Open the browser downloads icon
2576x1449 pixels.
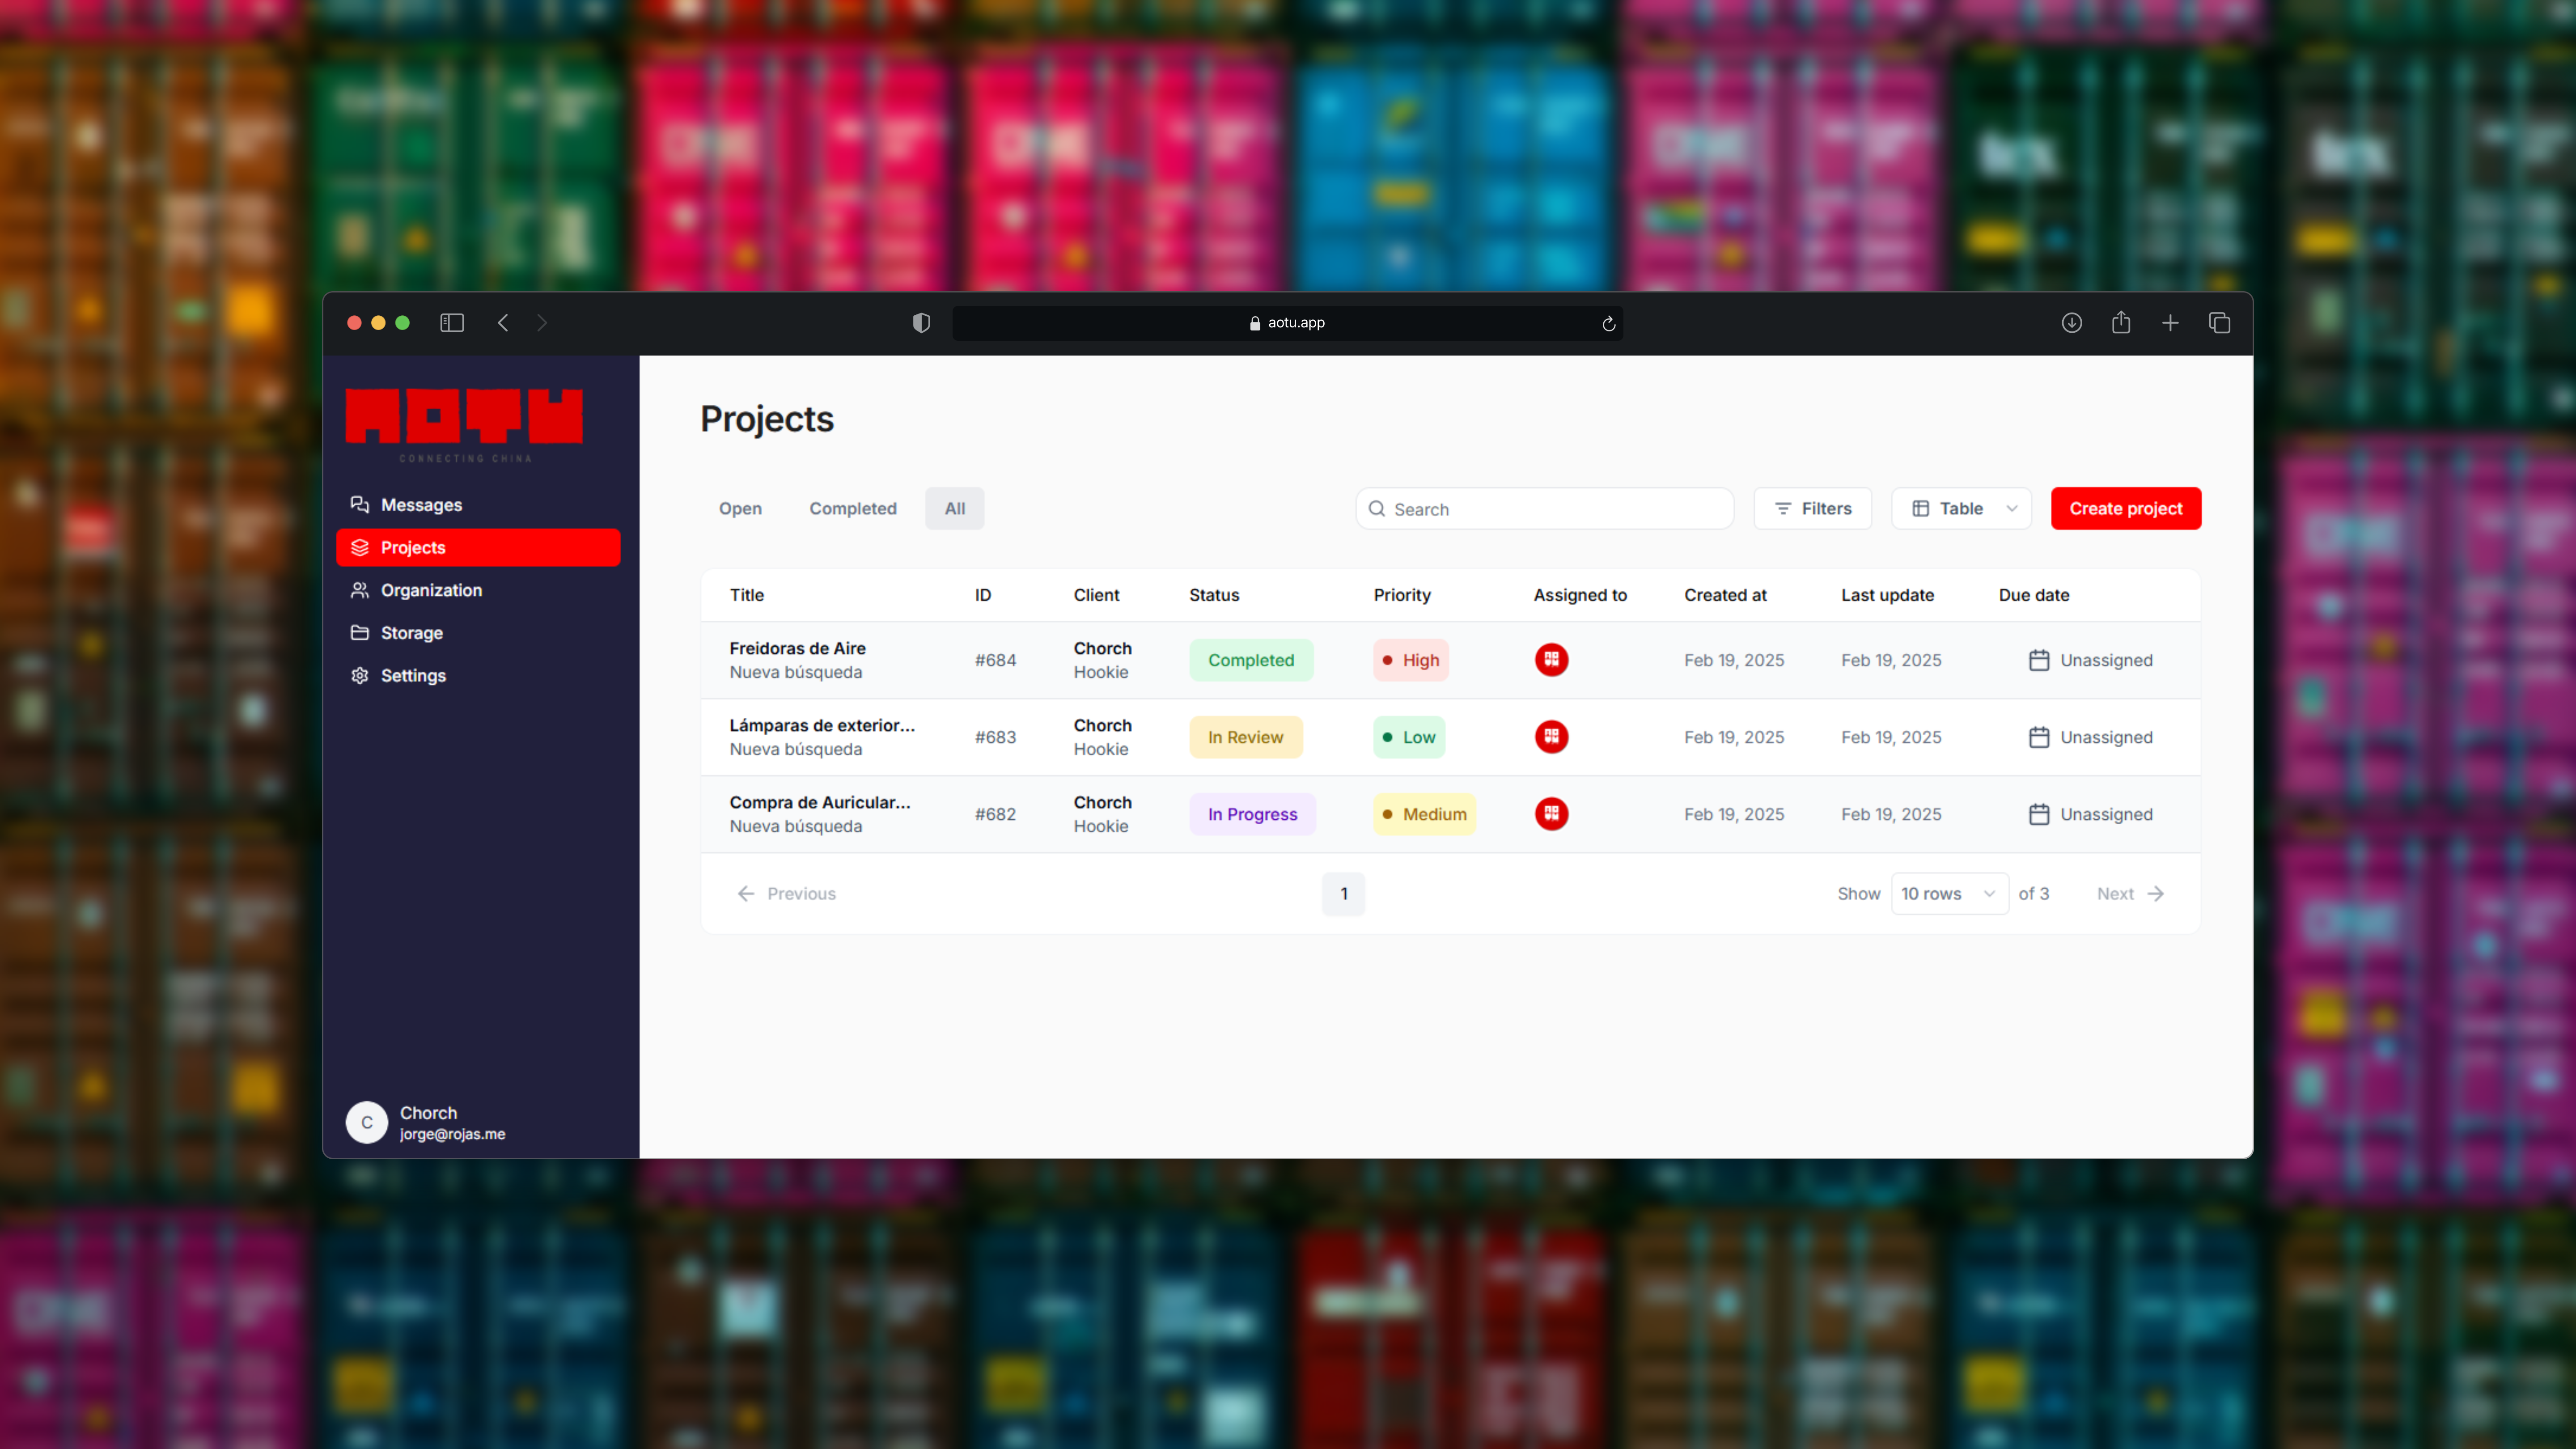pos(2072,323)
